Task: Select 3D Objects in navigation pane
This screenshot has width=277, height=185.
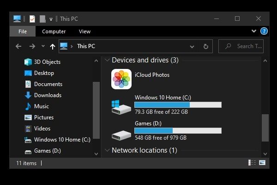Action: [42, 62]
